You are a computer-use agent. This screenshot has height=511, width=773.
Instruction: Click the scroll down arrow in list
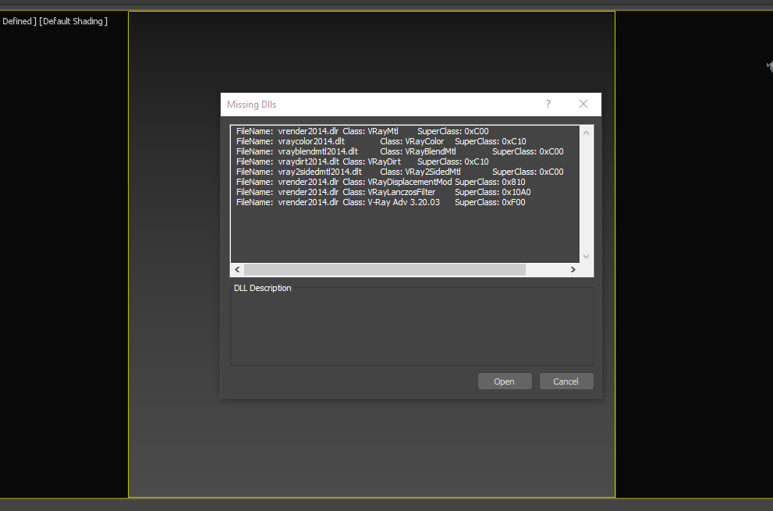(x=586, y=256)
